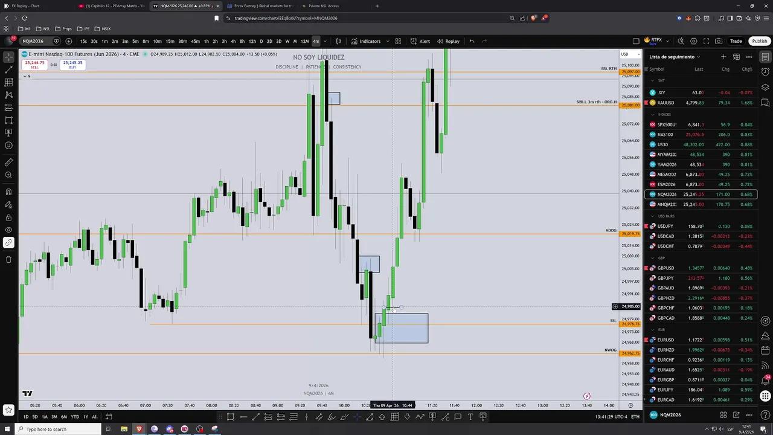773x435 pixels.
Task: Undo the last chart action
Action: coord(472,41)
